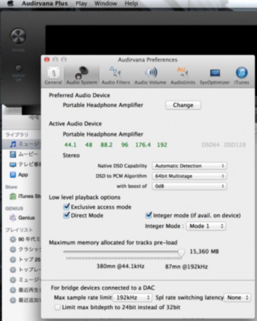
Task: Open the General preferences tab
Action: pos(53,76)
